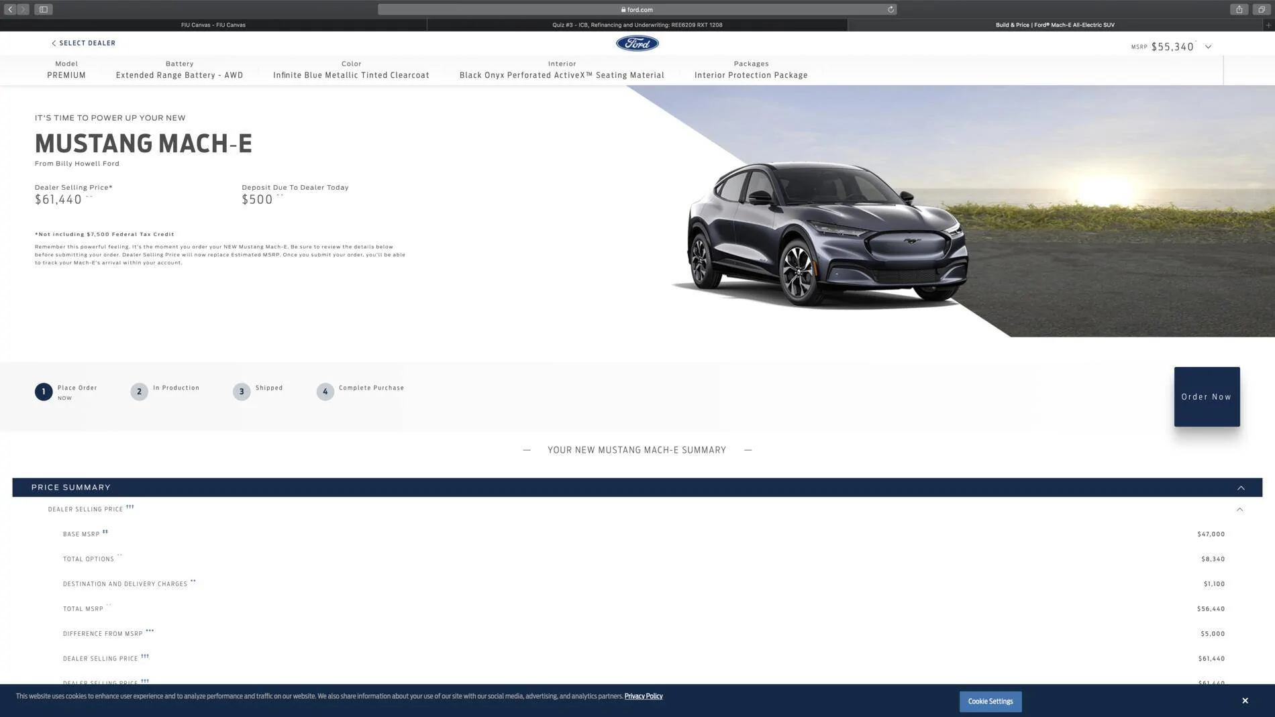The image size is (1275, 717).
Task: Collapse the Dealer Selling Price breakdown chevron
Action: pos(1239,510)
